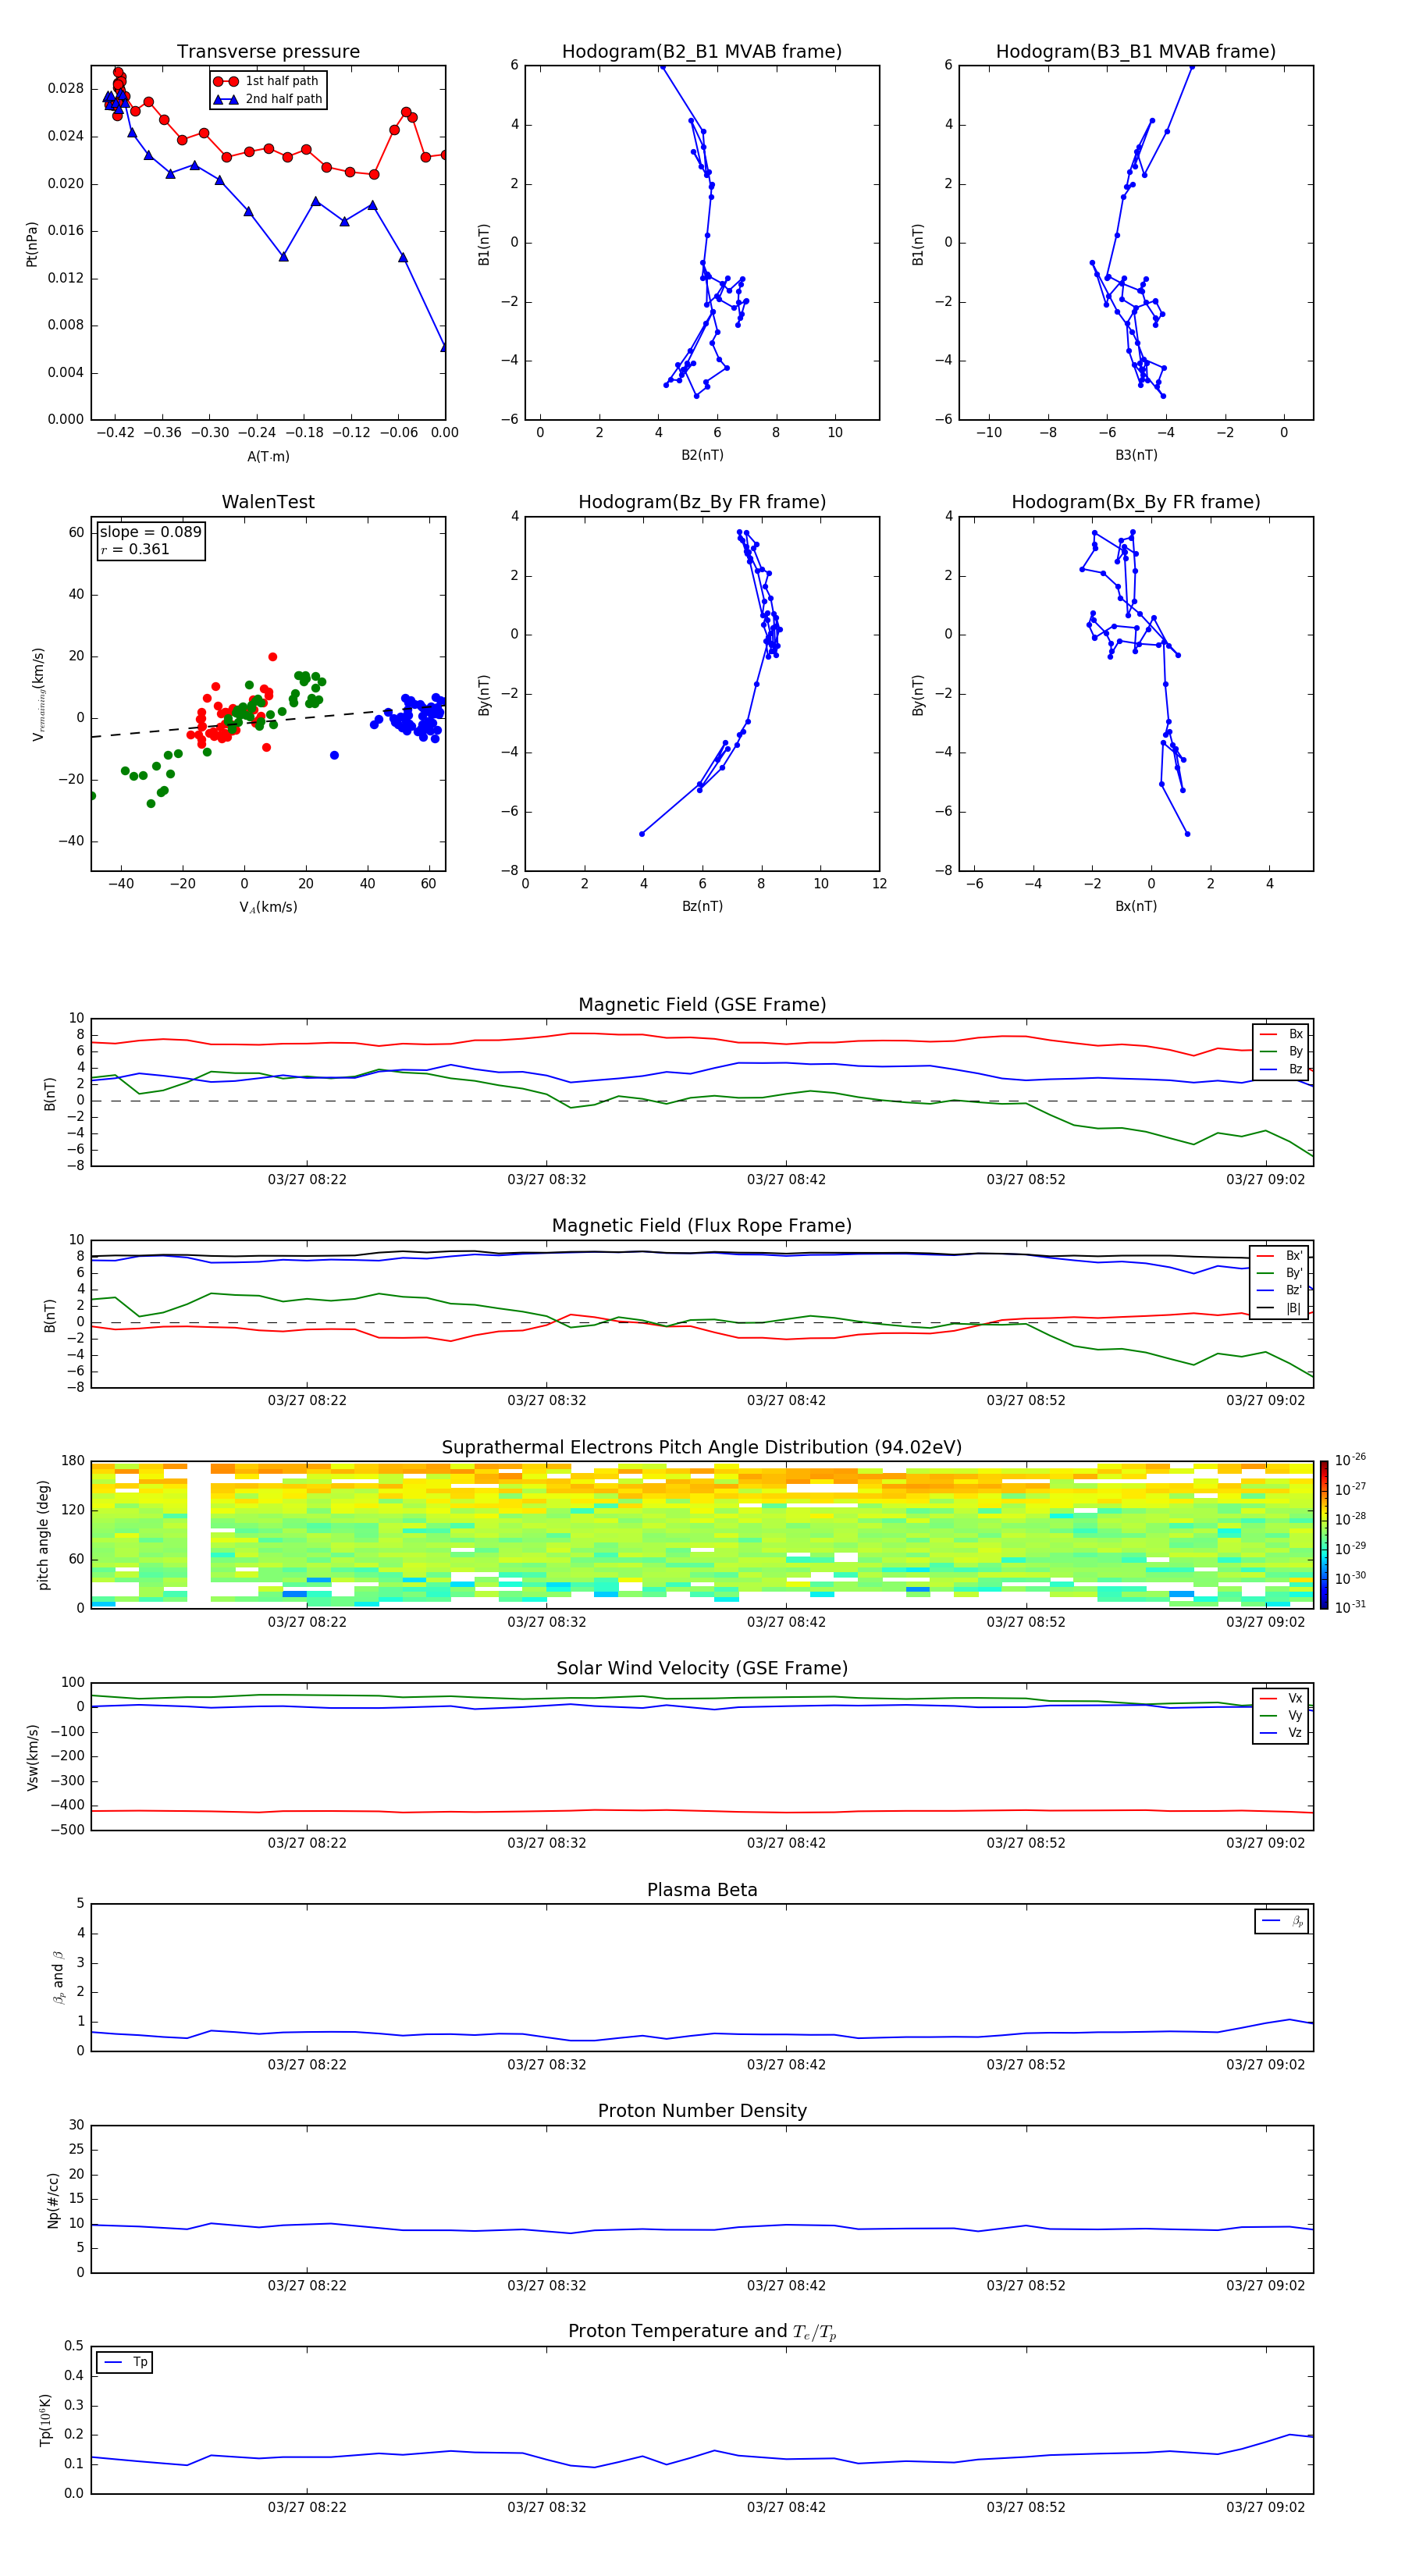Click the A(T·m) x-axis label
Viewport: 1405px width, 2576px height.
click(268, 457)
